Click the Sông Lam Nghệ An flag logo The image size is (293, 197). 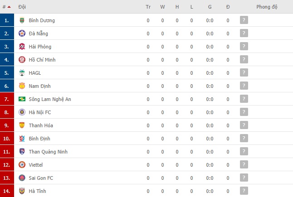point(22,99)
